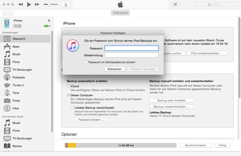Screen dimensions: 241x156
Task: Click the Optionen section heading
Action: tap(69, 135)
